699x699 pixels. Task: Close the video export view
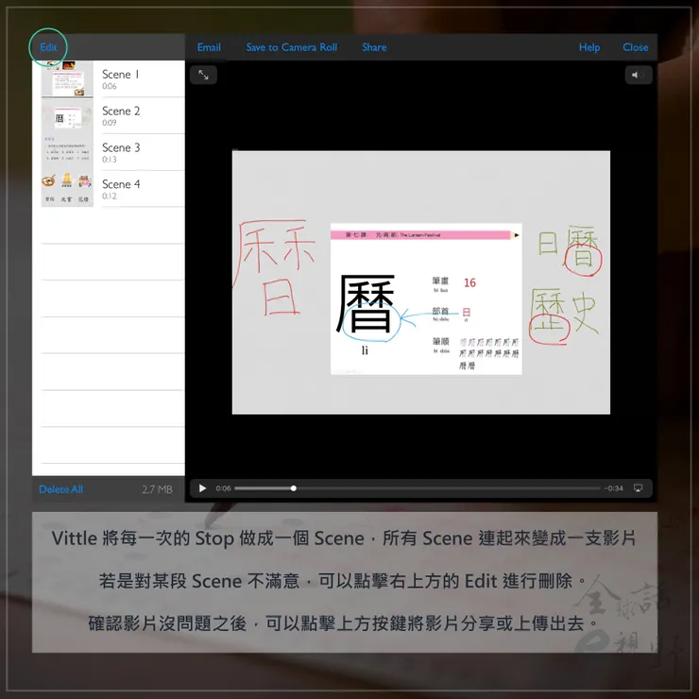(x=636, y=47)
